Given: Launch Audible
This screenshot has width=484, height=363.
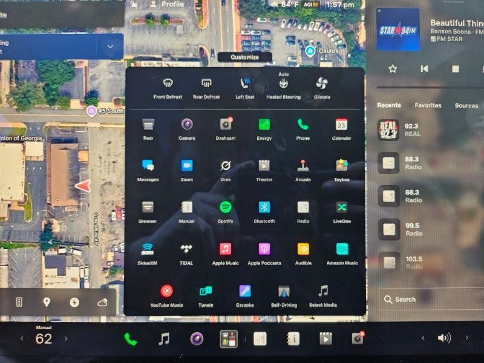Looking at the screenshot, I should (x=303, y=249).
